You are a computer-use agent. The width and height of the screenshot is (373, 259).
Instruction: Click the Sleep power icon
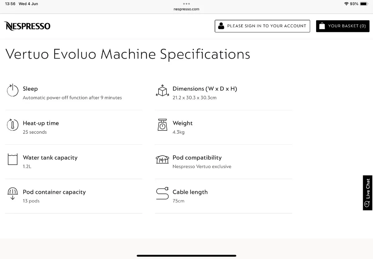click(x=12, y=90)
